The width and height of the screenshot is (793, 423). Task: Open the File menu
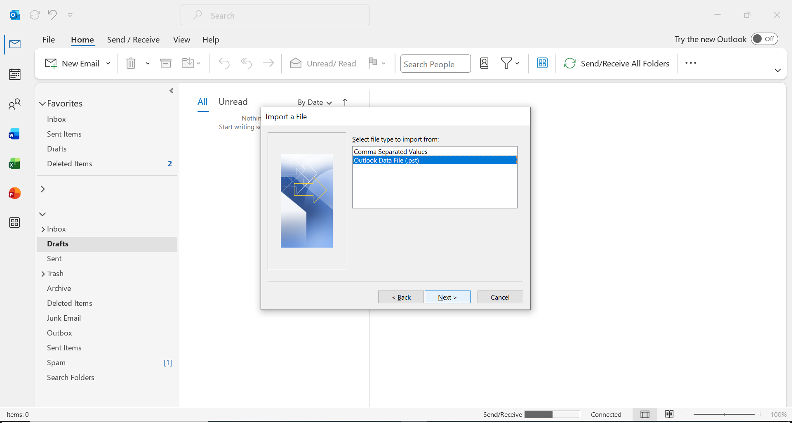coord(49,40)
